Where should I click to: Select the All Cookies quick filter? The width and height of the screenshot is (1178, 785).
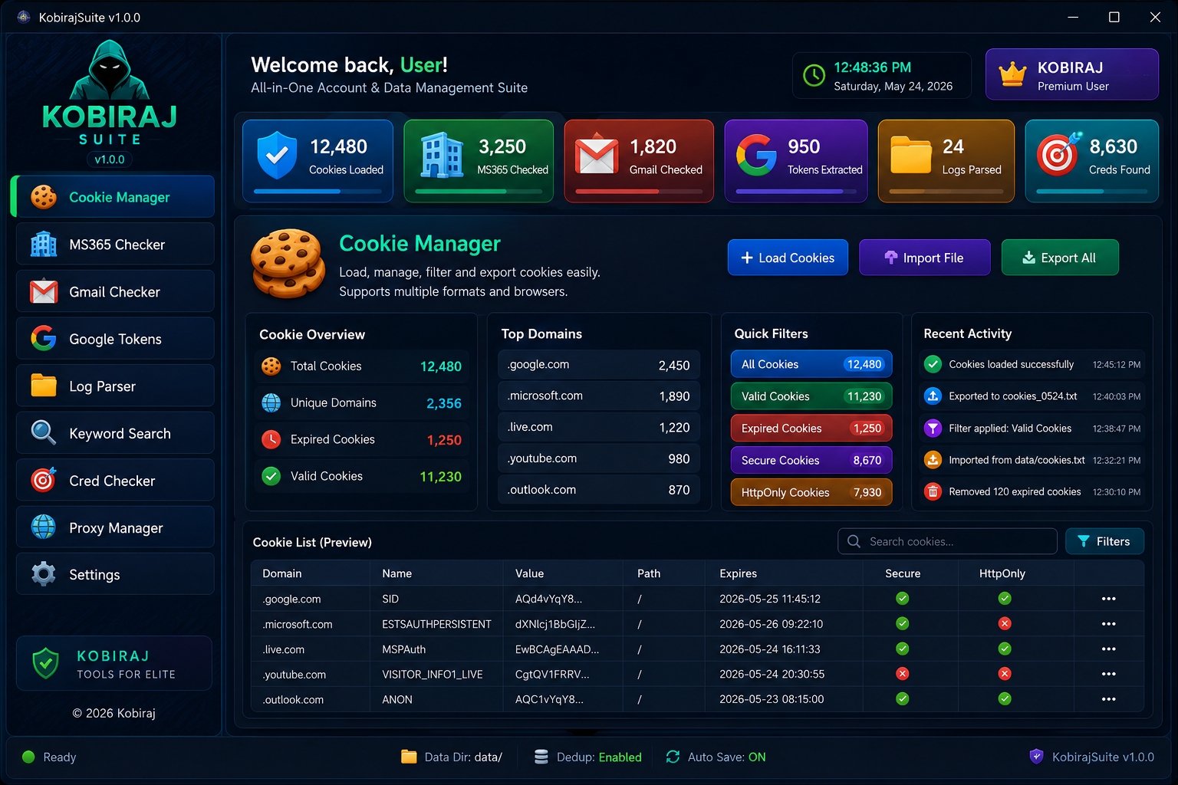click(811, 364)
